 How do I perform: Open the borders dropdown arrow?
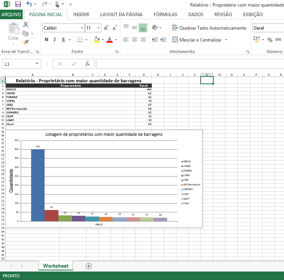pos(86,40)
